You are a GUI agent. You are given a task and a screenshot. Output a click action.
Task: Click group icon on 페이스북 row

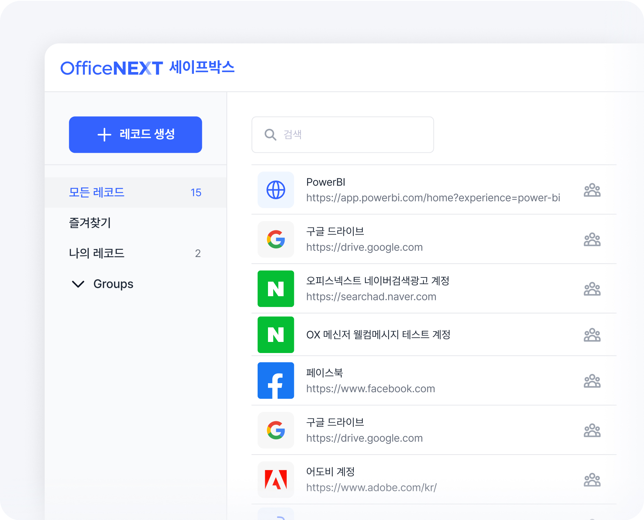click(592, 381)
